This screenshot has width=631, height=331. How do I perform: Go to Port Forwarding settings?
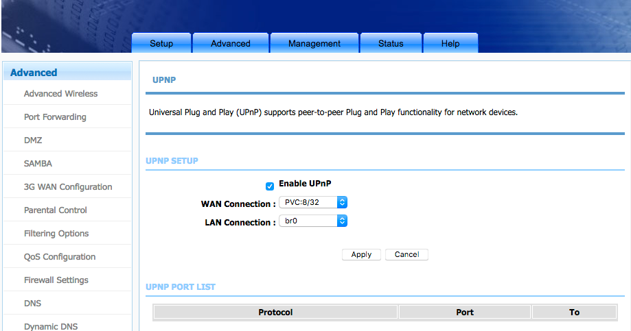pos(55,117)
